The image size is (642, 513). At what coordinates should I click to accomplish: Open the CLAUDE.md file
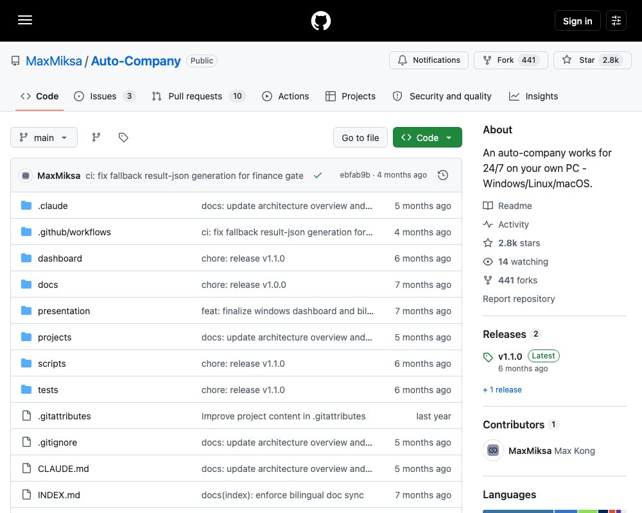64,469
